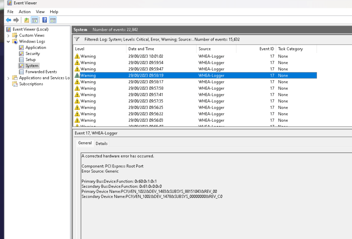352x239 pixels.
Task: Click warning icon of the 09:57:41 event
Action: point(77,95)
